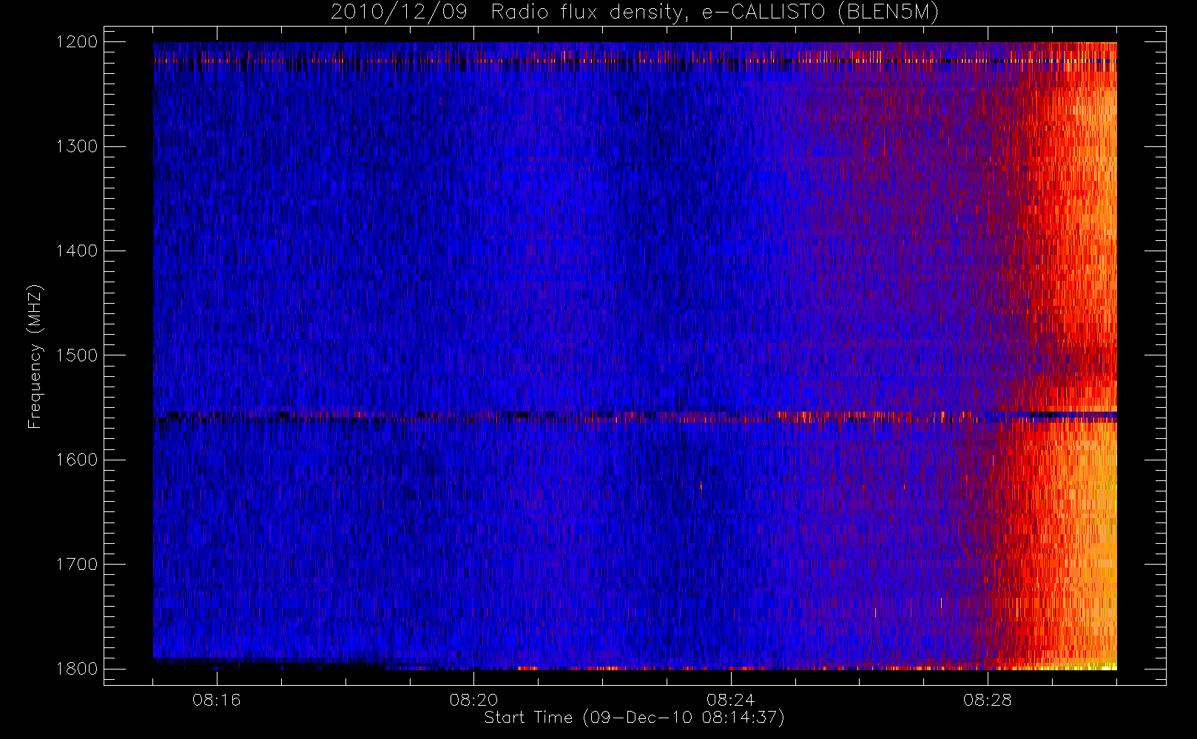Select the 1800 frequency axis label
Viewport: 1197px width, 739px height.
77,669
